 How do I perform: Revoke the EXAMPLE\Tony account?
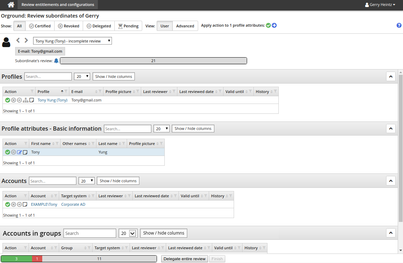click(x=13, y=204)
